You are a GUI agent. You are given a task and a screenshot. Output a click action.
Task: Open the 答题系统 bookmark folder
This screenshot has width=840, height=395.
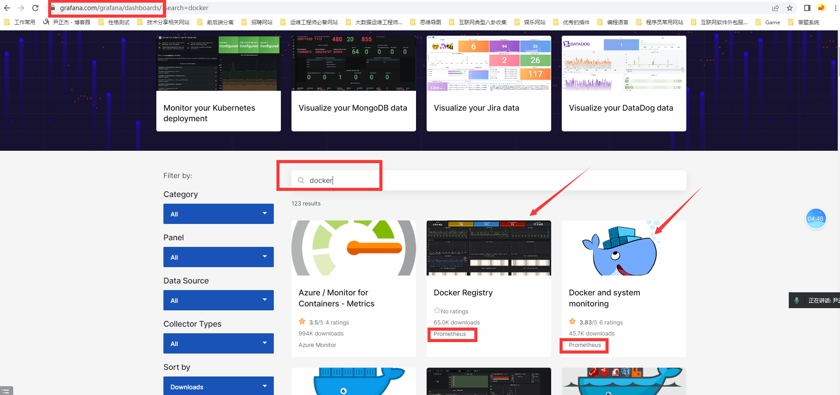[x=804, y=22]
